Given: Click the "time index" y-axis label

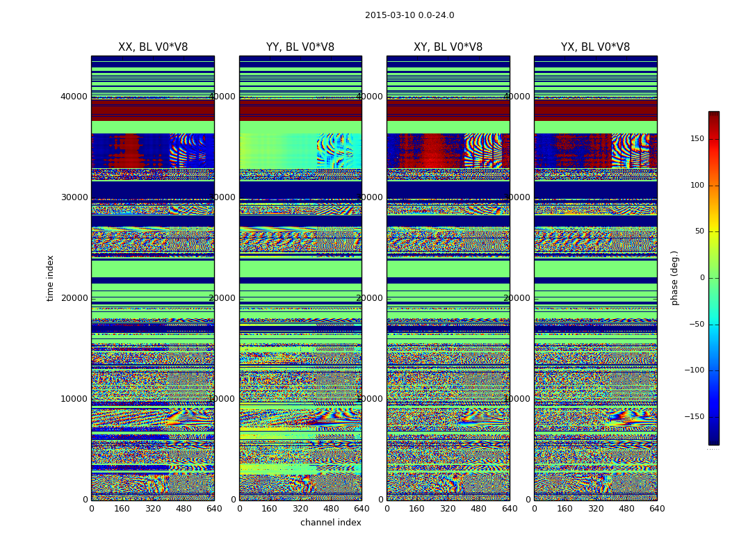Looking at the screenshot, I should [50, 277].
